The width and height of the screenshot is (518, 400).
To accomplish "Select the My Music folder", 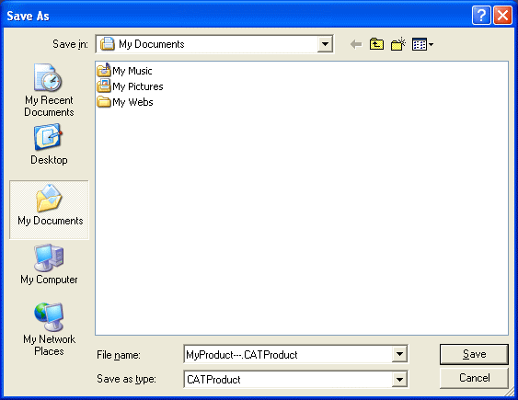I will click(124, 71).
